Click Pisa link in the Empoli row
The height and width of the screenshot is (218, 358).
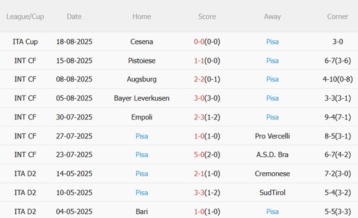tap(272, 117)
